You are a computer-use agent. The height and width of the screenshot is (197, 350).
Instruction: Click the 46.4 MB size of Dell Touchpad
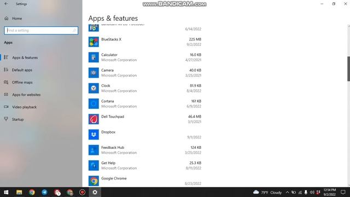coord(195,117)
